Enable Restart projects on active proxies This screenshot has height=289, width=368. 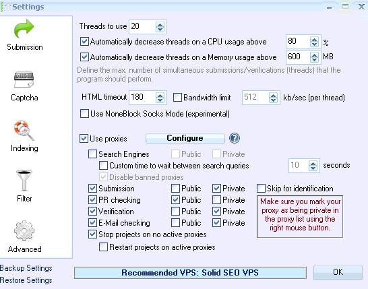103,247
